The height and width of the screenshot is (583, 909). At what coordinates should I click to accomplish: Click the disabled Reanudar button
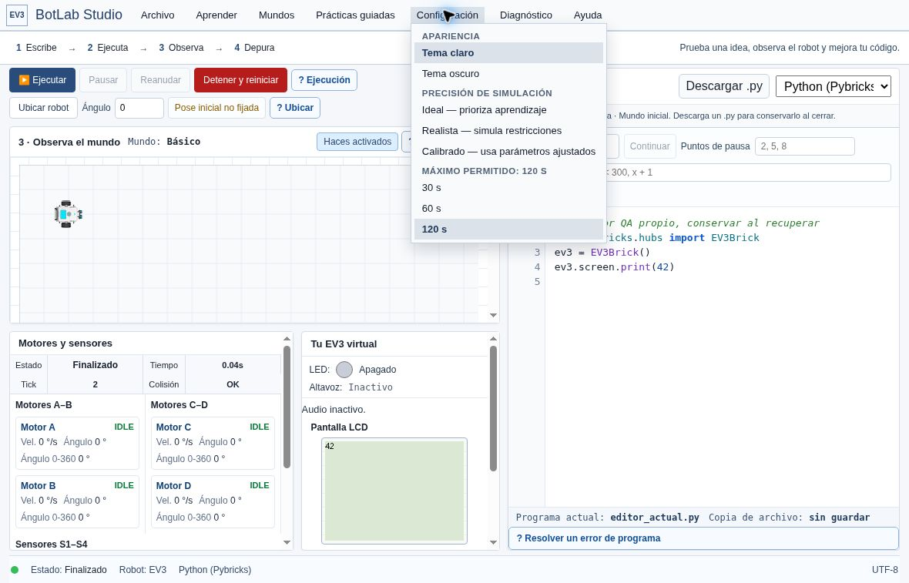(160, 80)
